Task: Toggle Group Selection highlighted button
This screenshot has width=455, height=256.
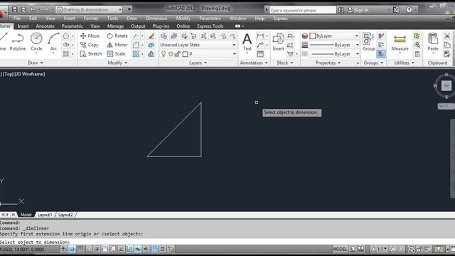Action: coord(381,54)
